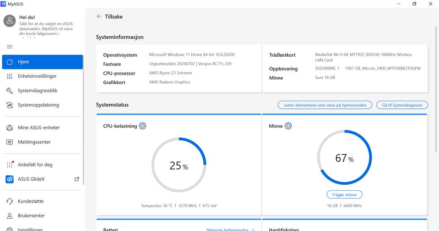
Task: Click the MyASUS logo in the title bar
Action: [x=3, y=4]
